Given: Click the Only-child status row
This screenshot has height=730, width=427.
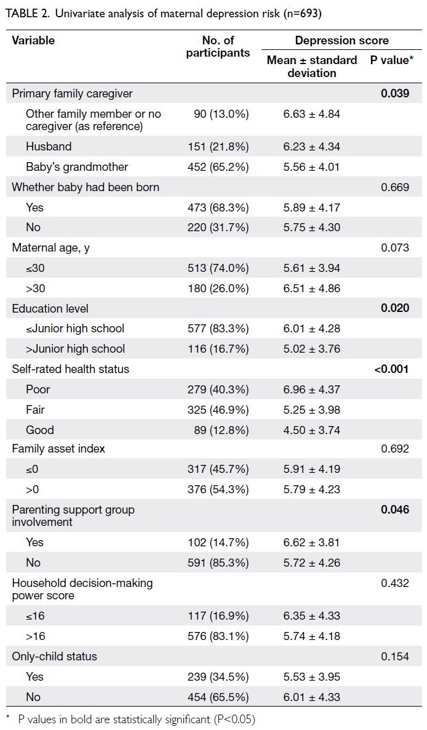Looking at the screenshot, I should pyautogui.click(x=213, y=657).
